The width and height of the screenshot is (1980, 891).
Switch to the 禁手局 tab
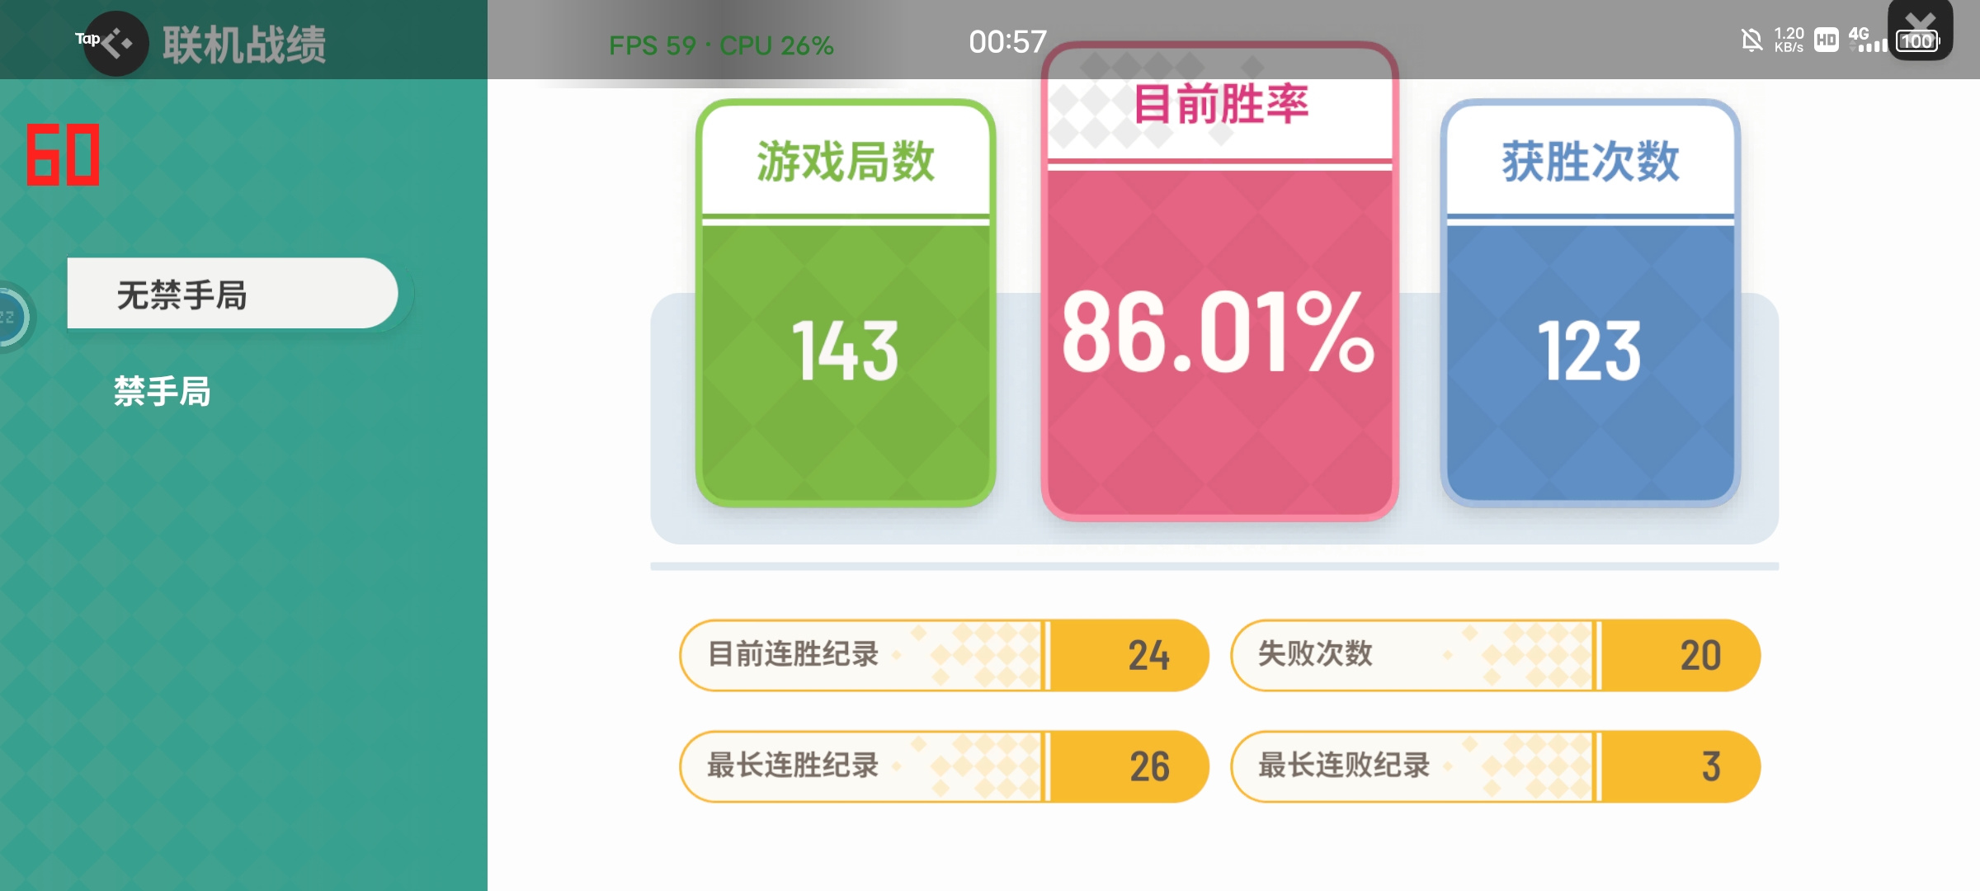pos(163,391)
